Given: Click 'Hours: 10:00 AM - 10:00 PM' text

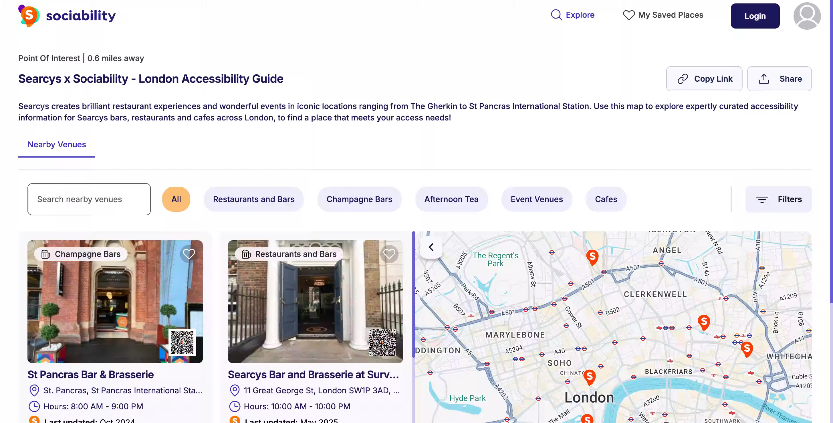Looking at the screenshot, I should click(297, 406).
